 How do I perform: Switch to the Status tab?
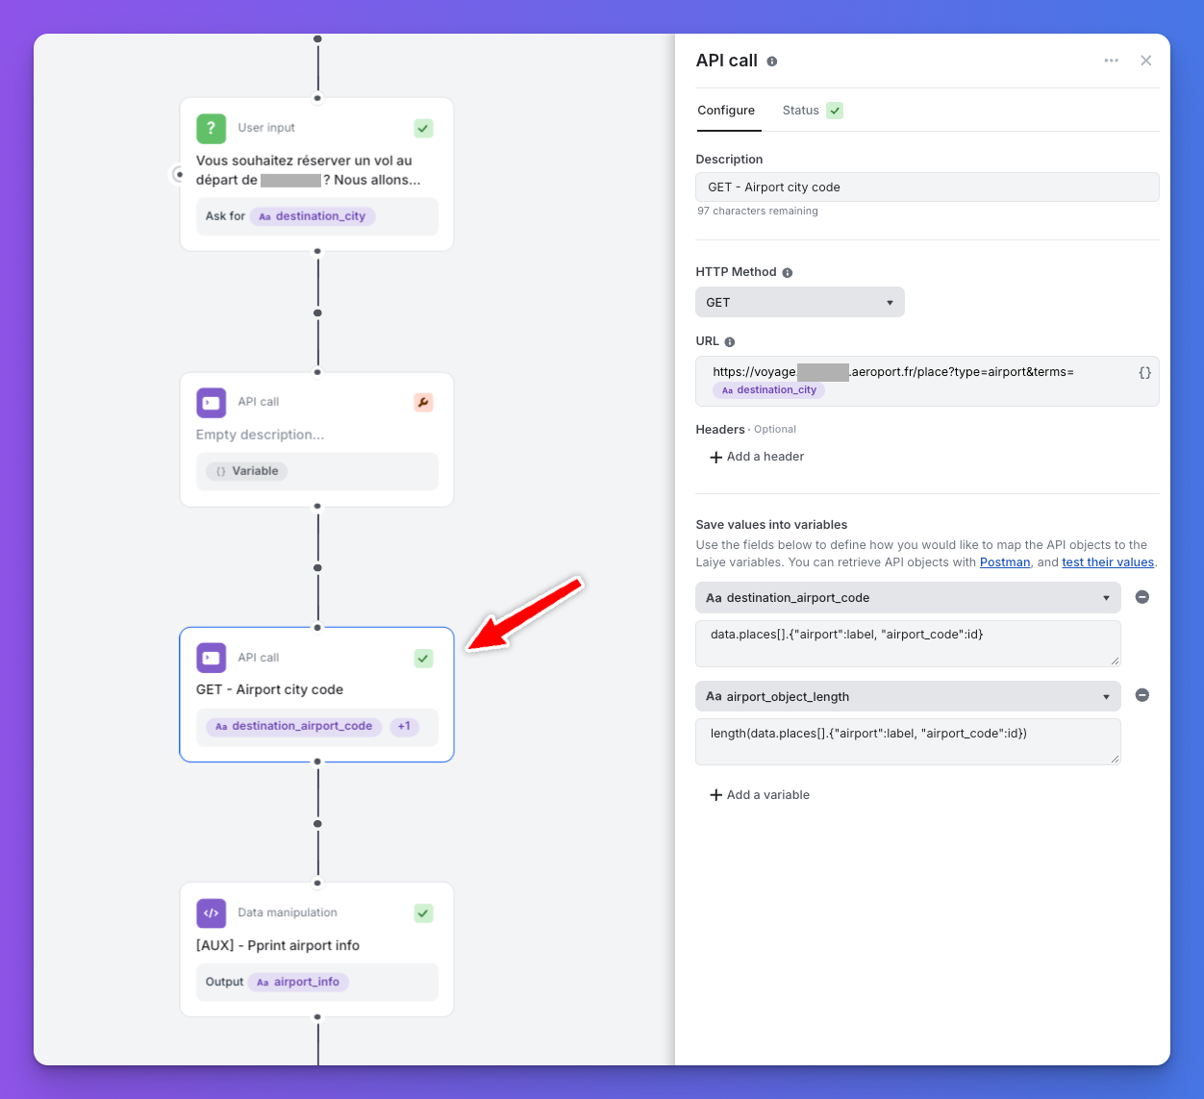[x=800, y=111]
